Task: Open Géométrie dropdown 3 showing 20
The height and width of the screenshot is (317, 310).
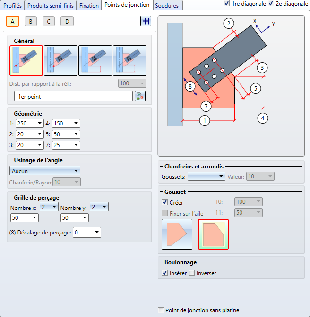Action: pos(30,145)
